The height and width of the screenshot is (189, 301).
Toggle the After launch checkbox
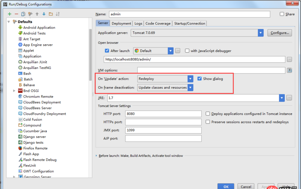click(107, 51)
